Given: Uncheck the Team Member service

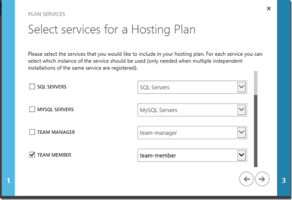Looking at the screenshot, I should tap(32, 154).
